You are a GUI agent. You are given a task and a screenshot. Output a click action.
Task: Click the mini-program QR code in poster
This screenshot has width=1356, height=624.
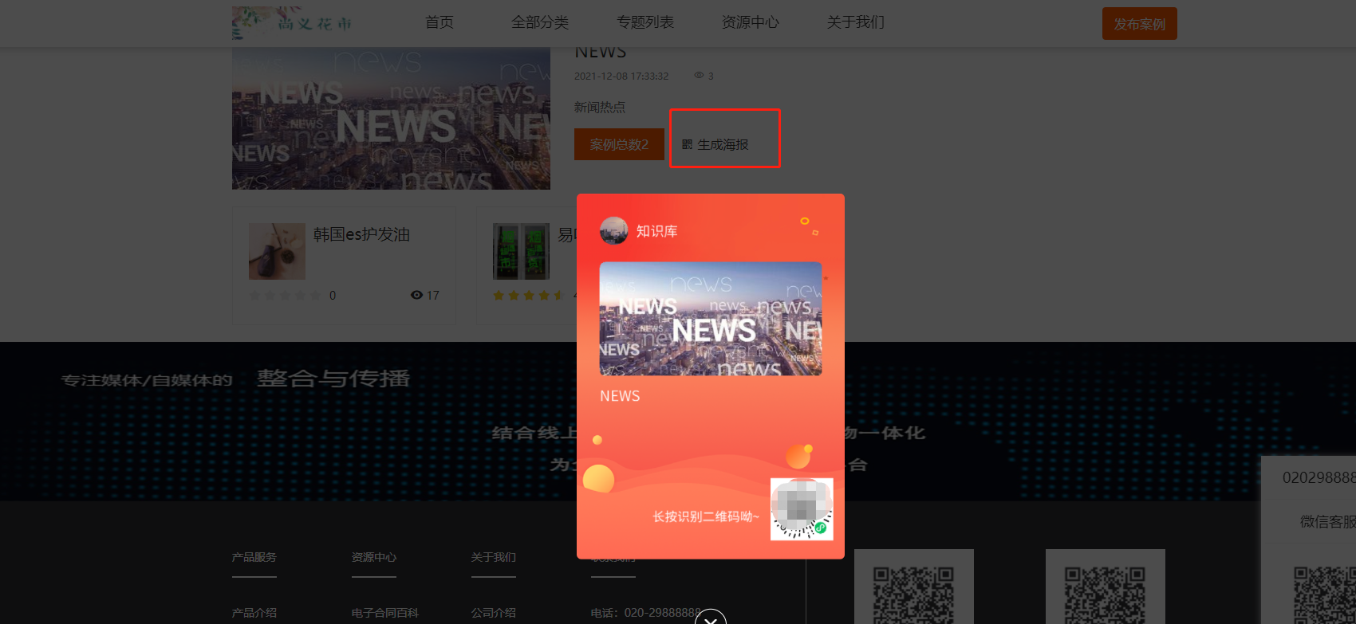802,509
